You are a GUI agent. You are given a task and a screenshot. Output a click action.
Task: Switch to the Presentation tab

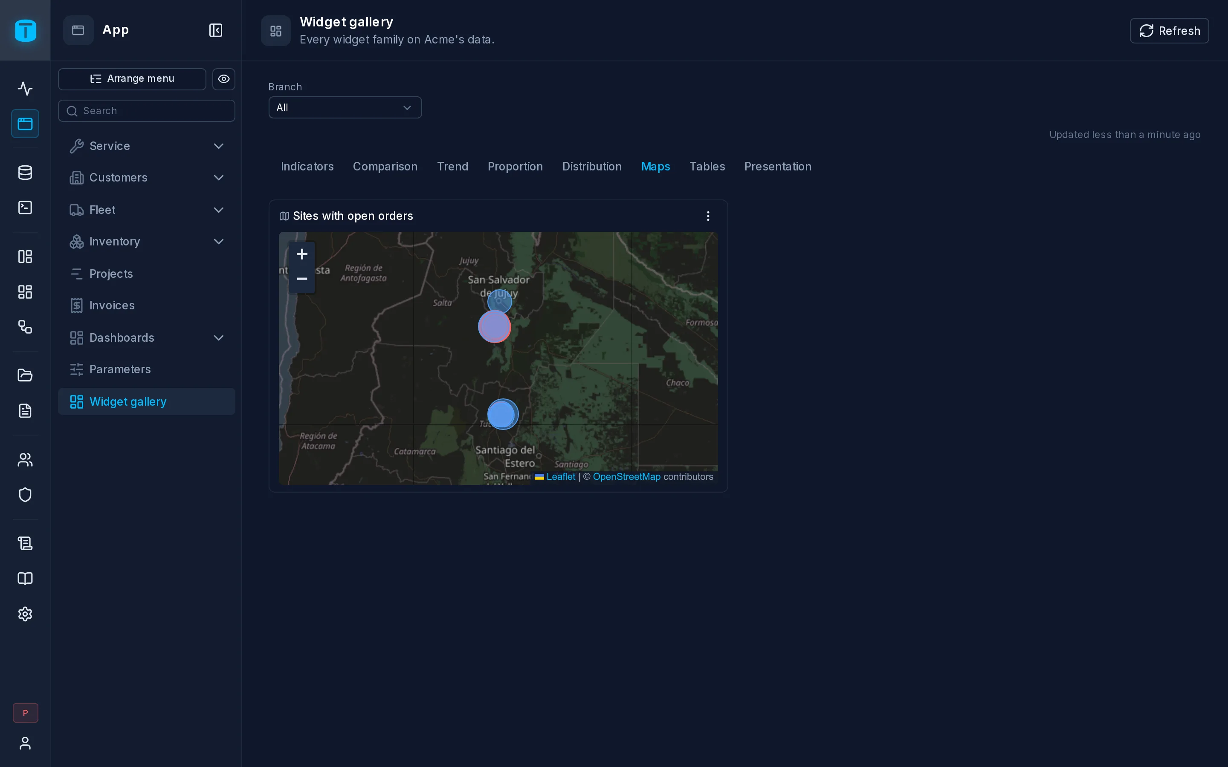point(777,166)
